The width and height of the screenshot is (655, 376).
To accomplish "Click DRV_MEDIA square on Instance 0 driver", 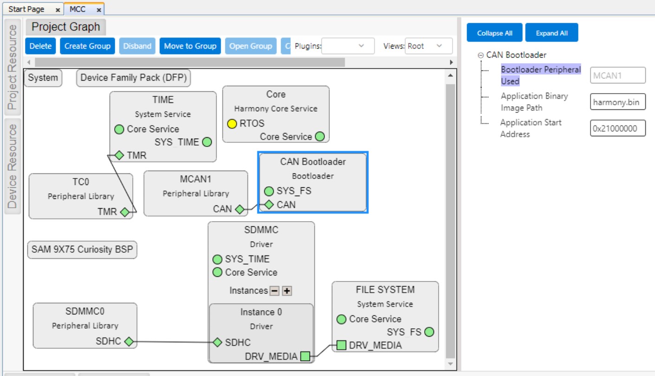I will (305, 356).
